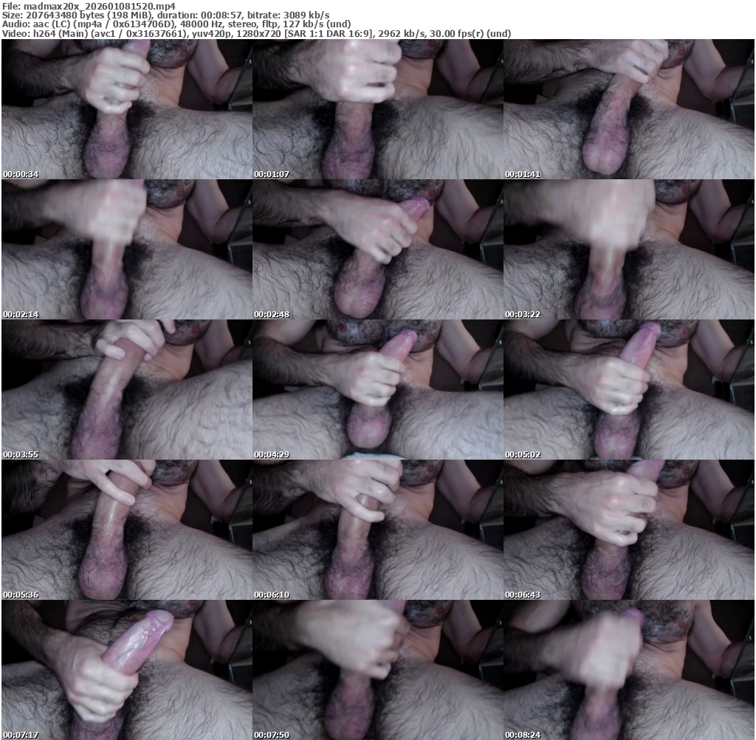Choose the thumbnail frame stamped 00:06:43
Image resolution: width=756 pixels, height=740 pixels.
(x=629, y=530)
